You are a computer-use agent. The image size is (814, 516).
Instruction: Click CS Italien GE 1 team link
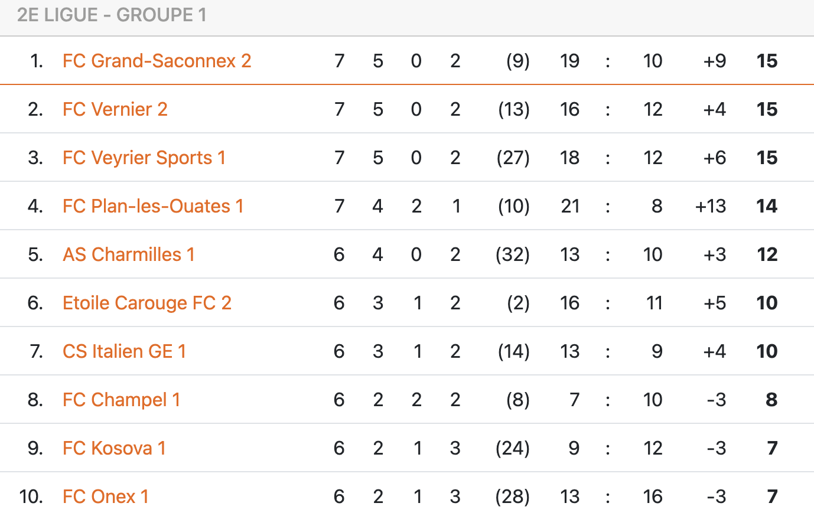(124, 351)
